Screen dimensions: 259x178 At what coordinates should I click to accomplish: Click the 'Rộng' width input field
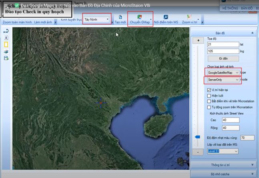pos(231,128)
